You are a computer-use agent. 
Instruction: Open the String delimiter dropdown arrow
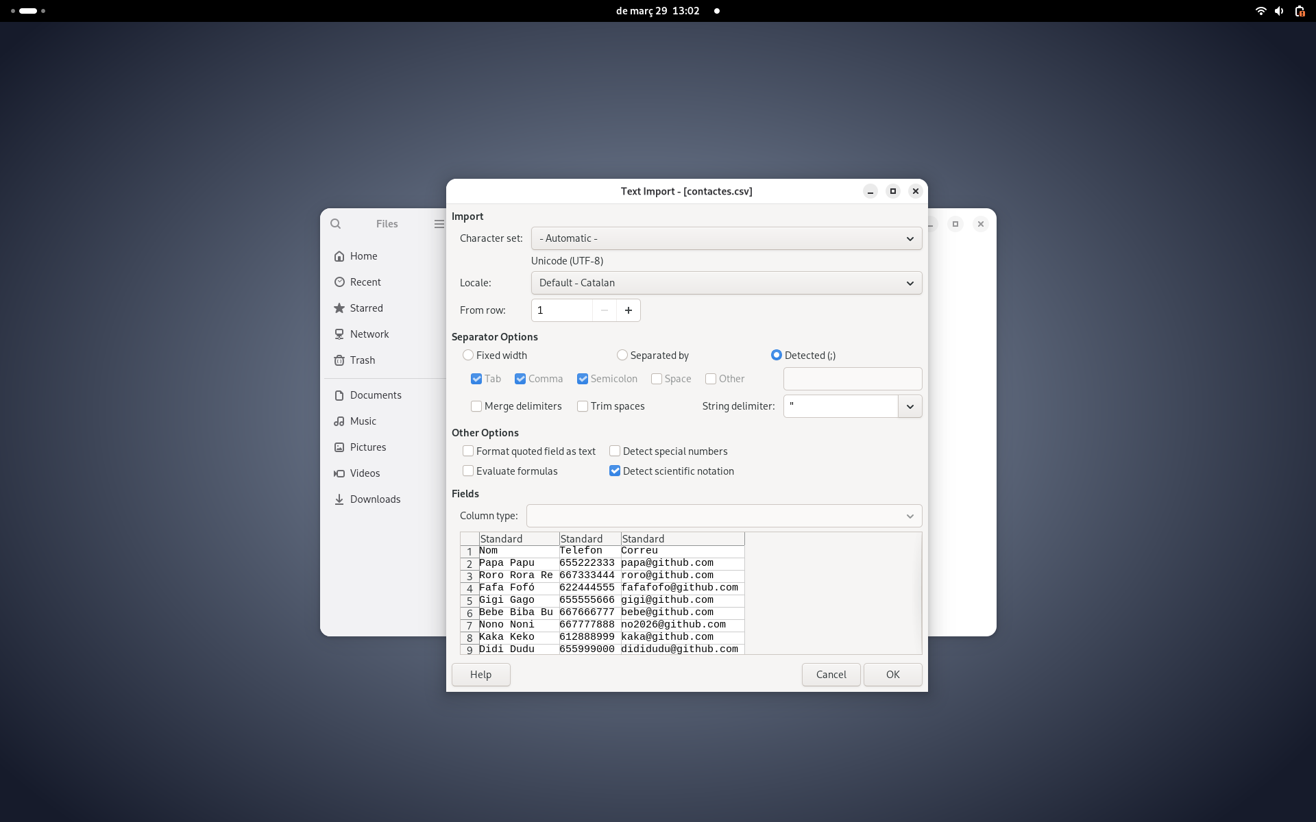910,406
